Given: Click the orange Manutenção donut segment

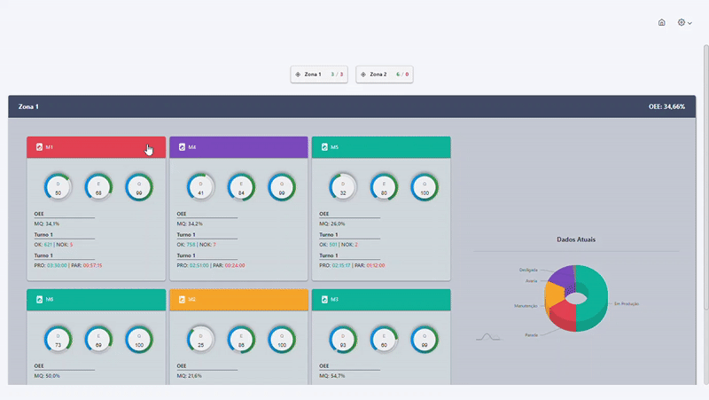Looking at the screenshot, I should pyautogui.click(x=554, y=295).
